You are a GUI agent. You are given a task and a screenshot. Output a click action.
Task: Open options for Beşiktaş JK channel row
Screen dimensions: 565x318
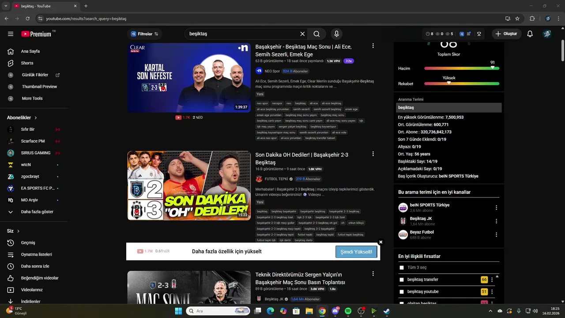496,221
